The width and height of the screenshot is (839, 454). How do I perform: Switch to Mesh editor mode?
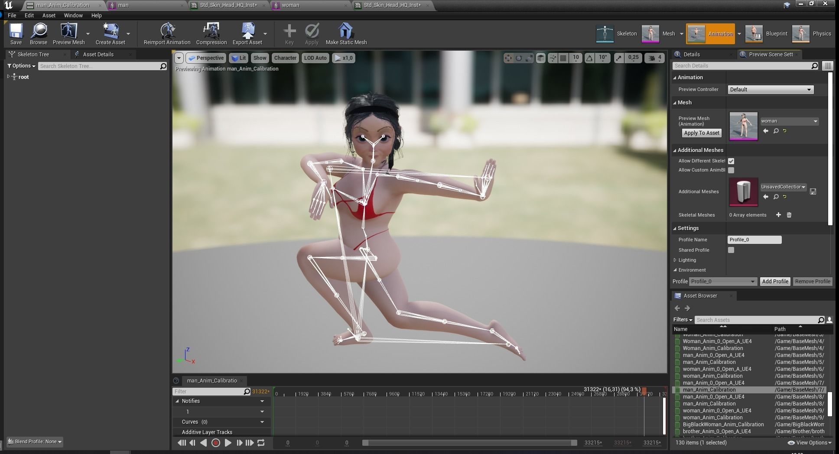[658, 34]
